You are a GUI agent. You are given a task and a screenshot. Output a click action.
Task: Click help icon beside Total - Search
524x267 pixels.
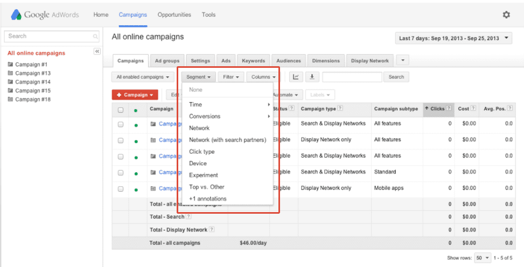point(188,216)
